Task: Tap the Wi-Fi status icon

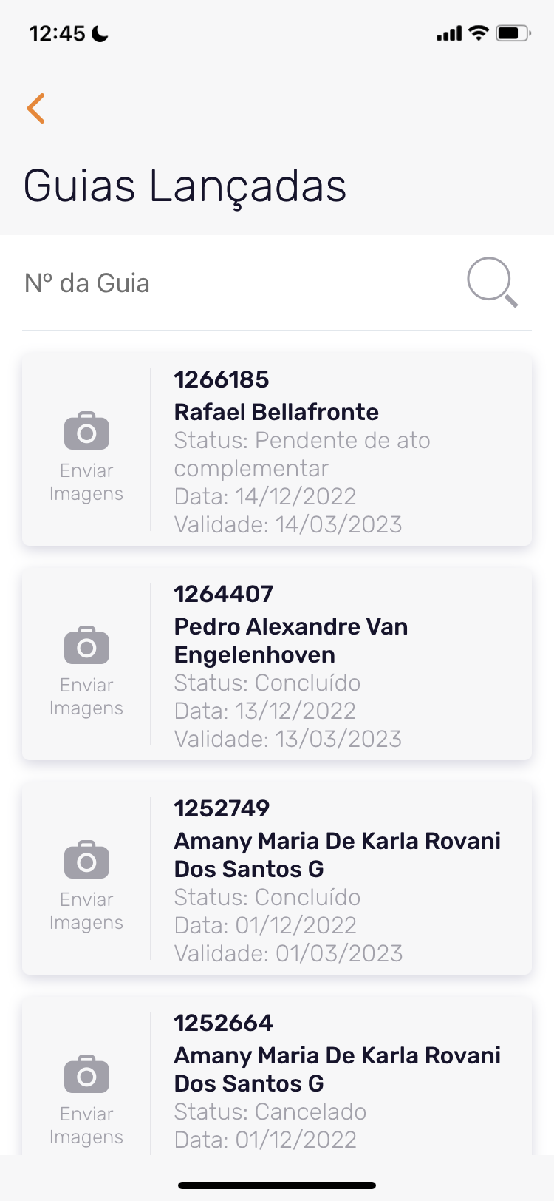Action: click(x=479, y=33)
